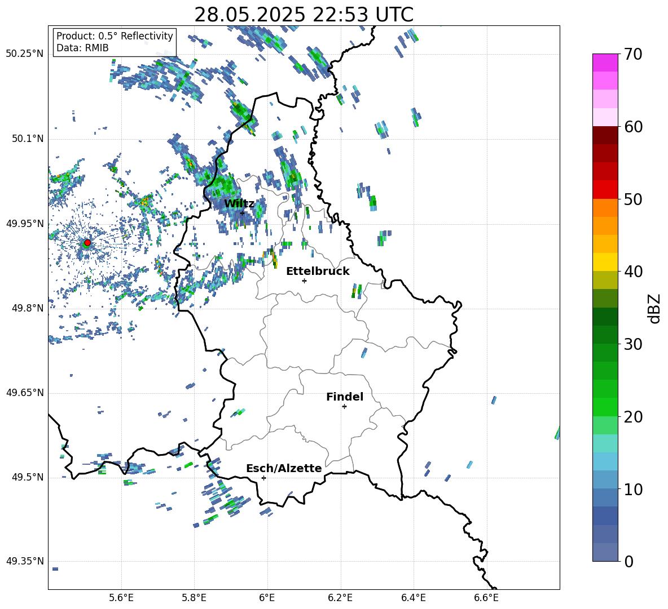Click the 6°E longitude label
Screen dimensions: 668x609
[x=267, y=598]
